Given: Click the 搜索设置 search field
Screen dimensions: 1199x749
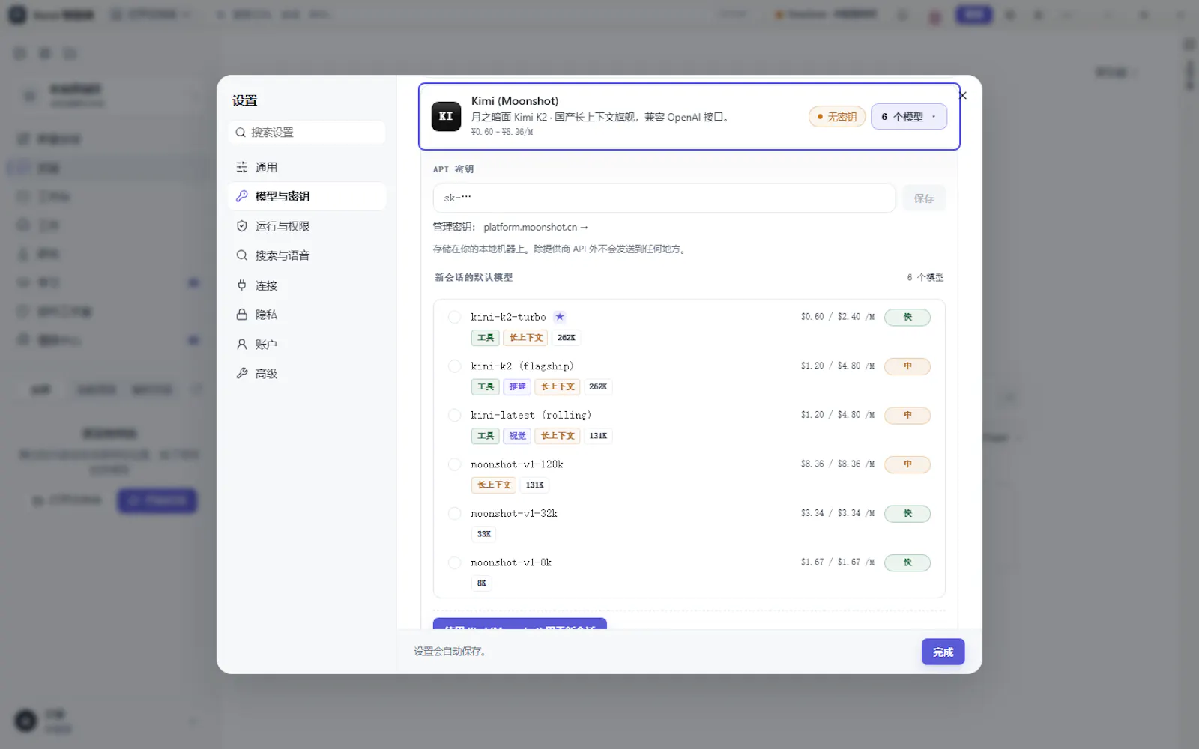Looking at the screenshot, I should pyautogui.click(x=307, y=133).
